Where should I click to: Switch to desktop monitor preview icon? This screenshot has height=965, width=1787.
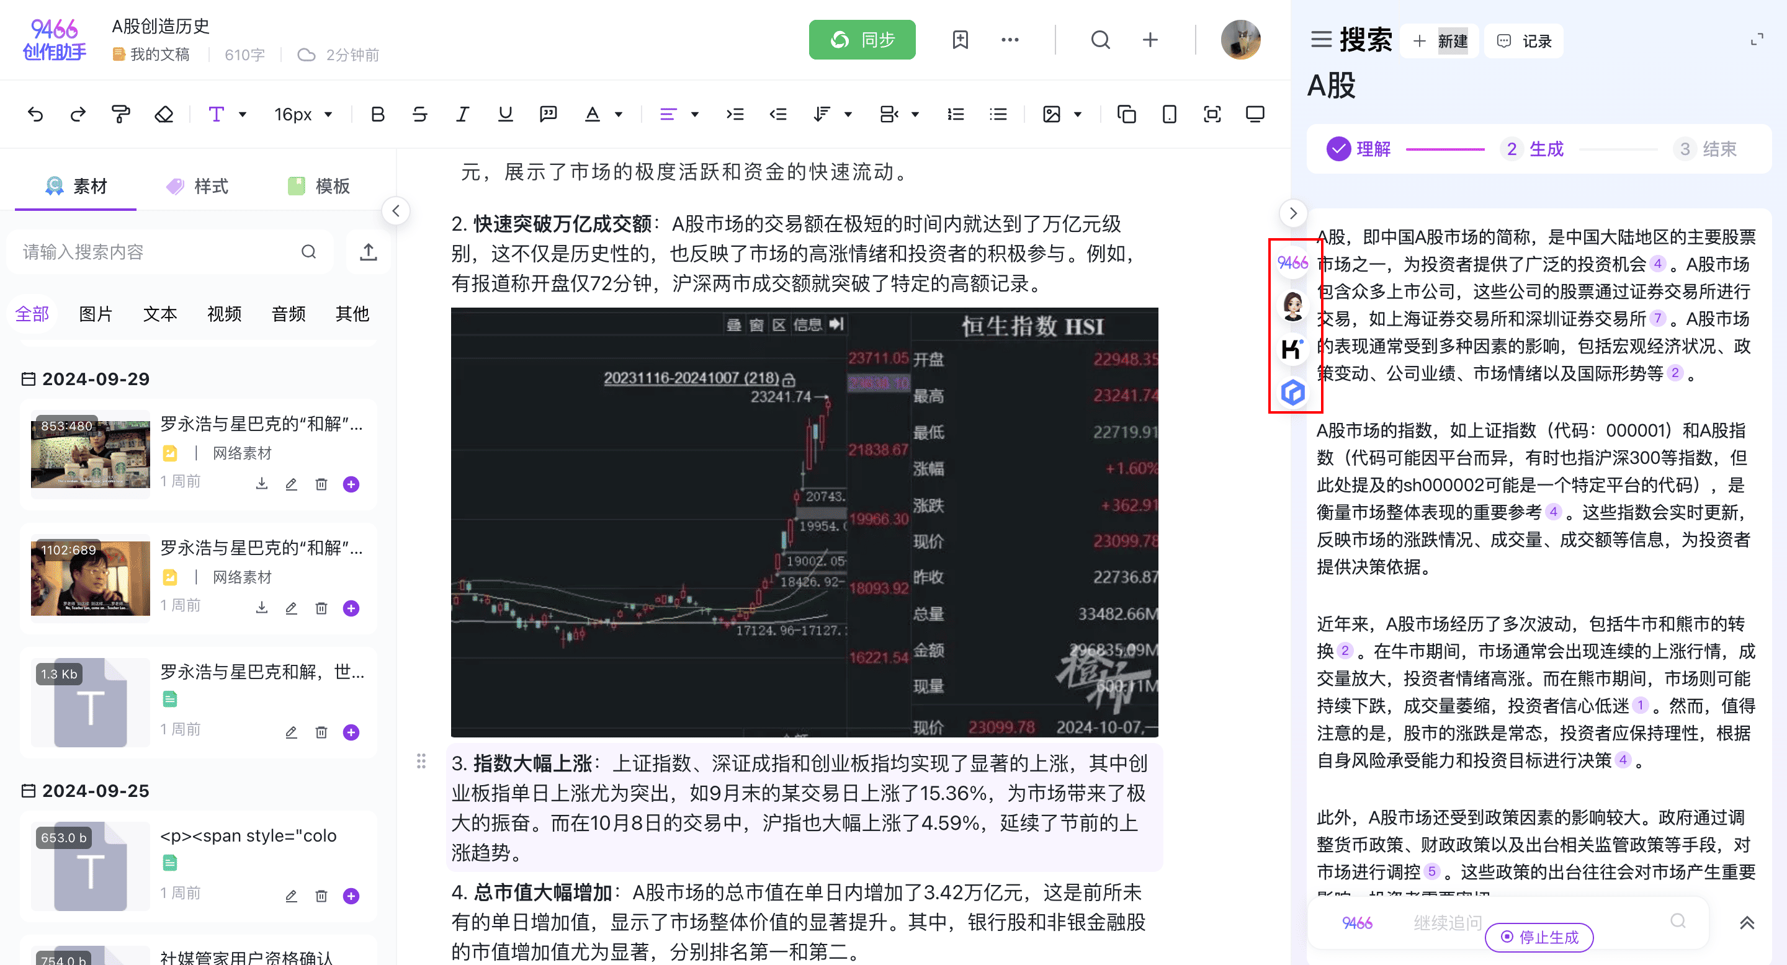click(x=1255, y=114)
